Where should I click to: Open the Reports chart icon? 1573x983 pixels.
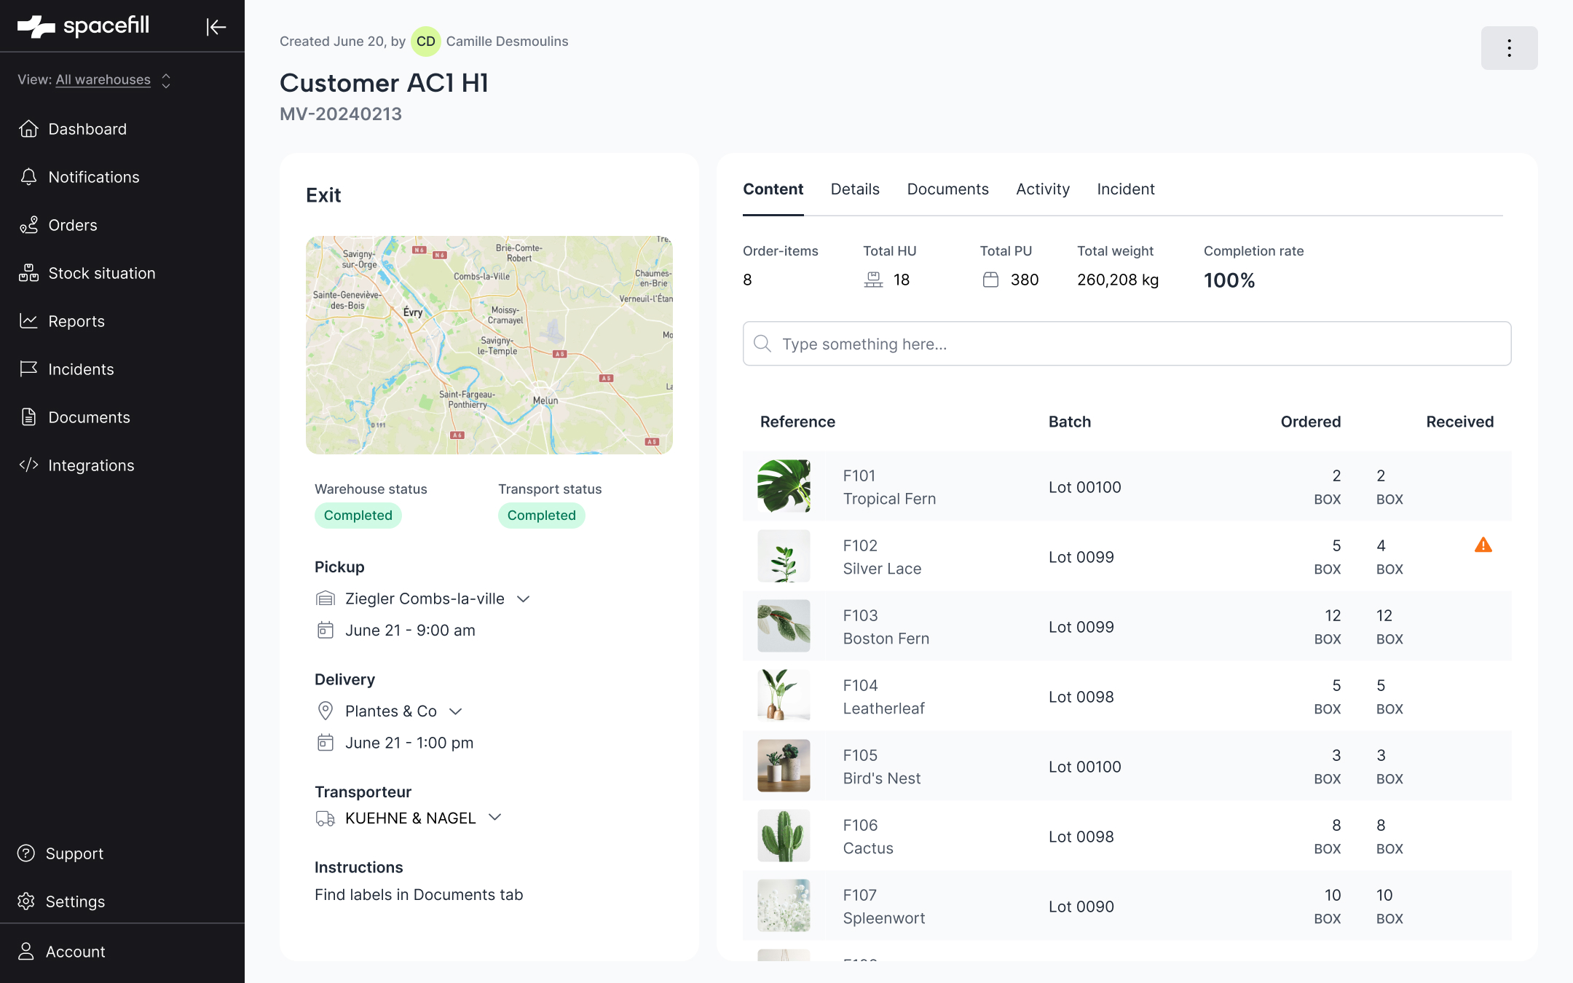[28, 321]
